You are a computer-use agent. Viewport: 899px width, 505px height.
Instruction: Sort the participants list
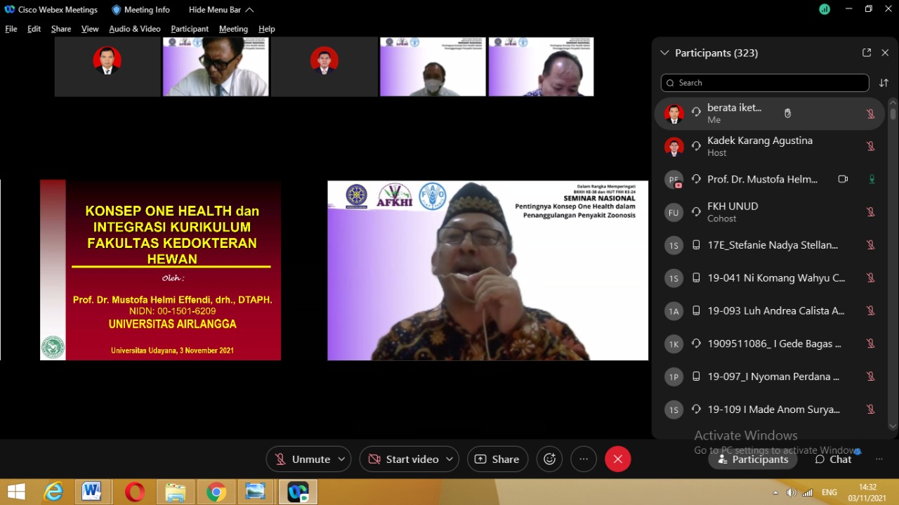pos(884,83)
